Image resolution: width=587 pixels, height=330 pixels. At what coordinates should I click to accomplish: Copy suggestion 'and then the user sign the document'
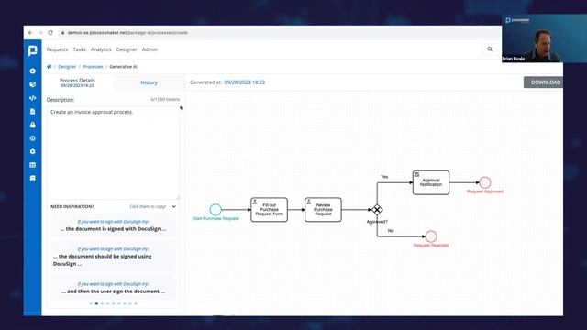tap(113, 288)
